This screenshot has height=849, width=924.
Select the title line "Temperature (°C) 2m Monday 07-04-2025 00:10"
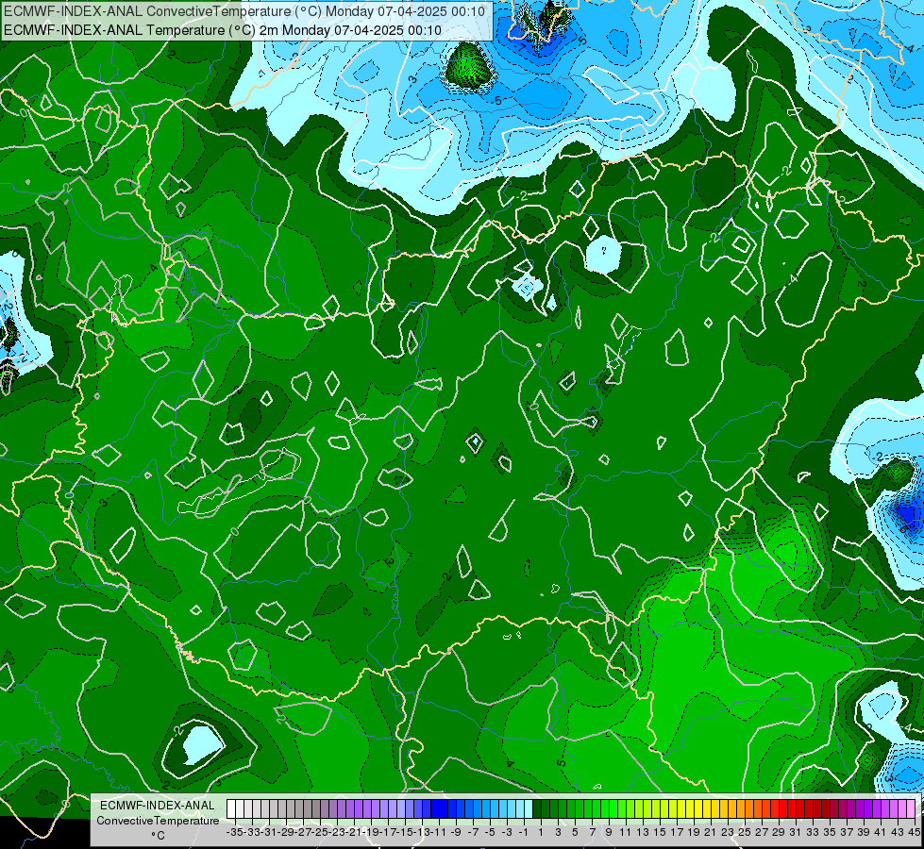click(293, 30)
